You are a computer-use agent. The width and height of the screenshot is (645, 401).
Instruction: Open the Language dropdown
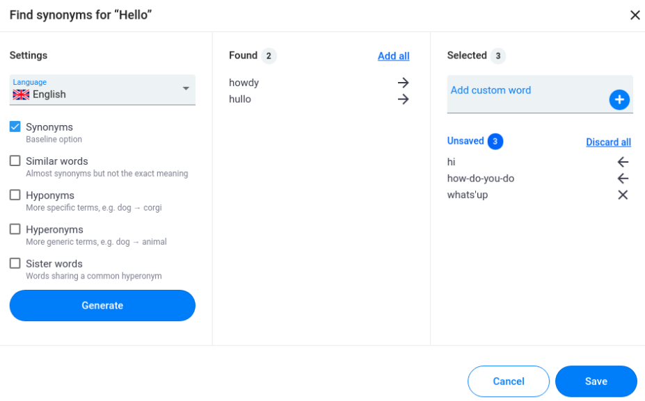(x=102, y=90)
